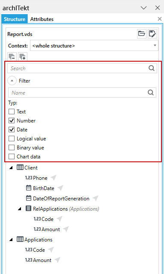Uncheck the Date type checkbox

coord(12,130)
